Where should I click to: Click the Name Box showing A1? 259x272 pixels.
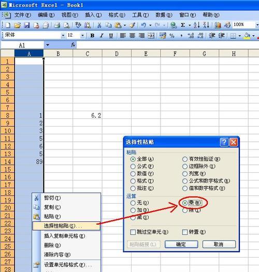coord(22,45)
